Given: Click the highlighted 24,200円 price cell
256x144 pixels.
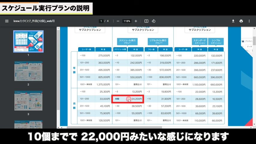Looking at the screenshot, I should coord(137,99).
